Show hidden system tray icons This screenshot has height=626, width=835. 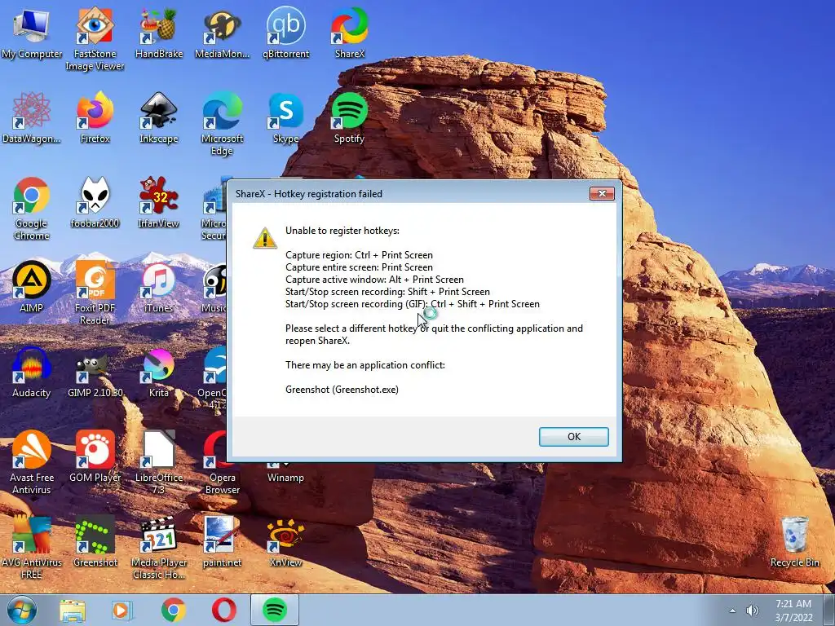pyautogui.click(x=733, y=611)
